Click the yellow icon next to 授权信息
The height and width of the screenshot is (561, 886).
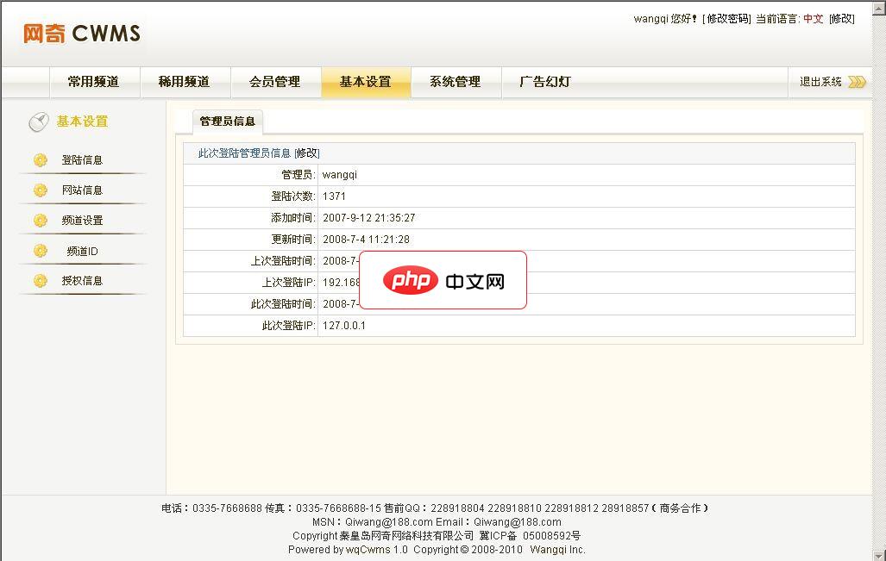pos(41,280)
